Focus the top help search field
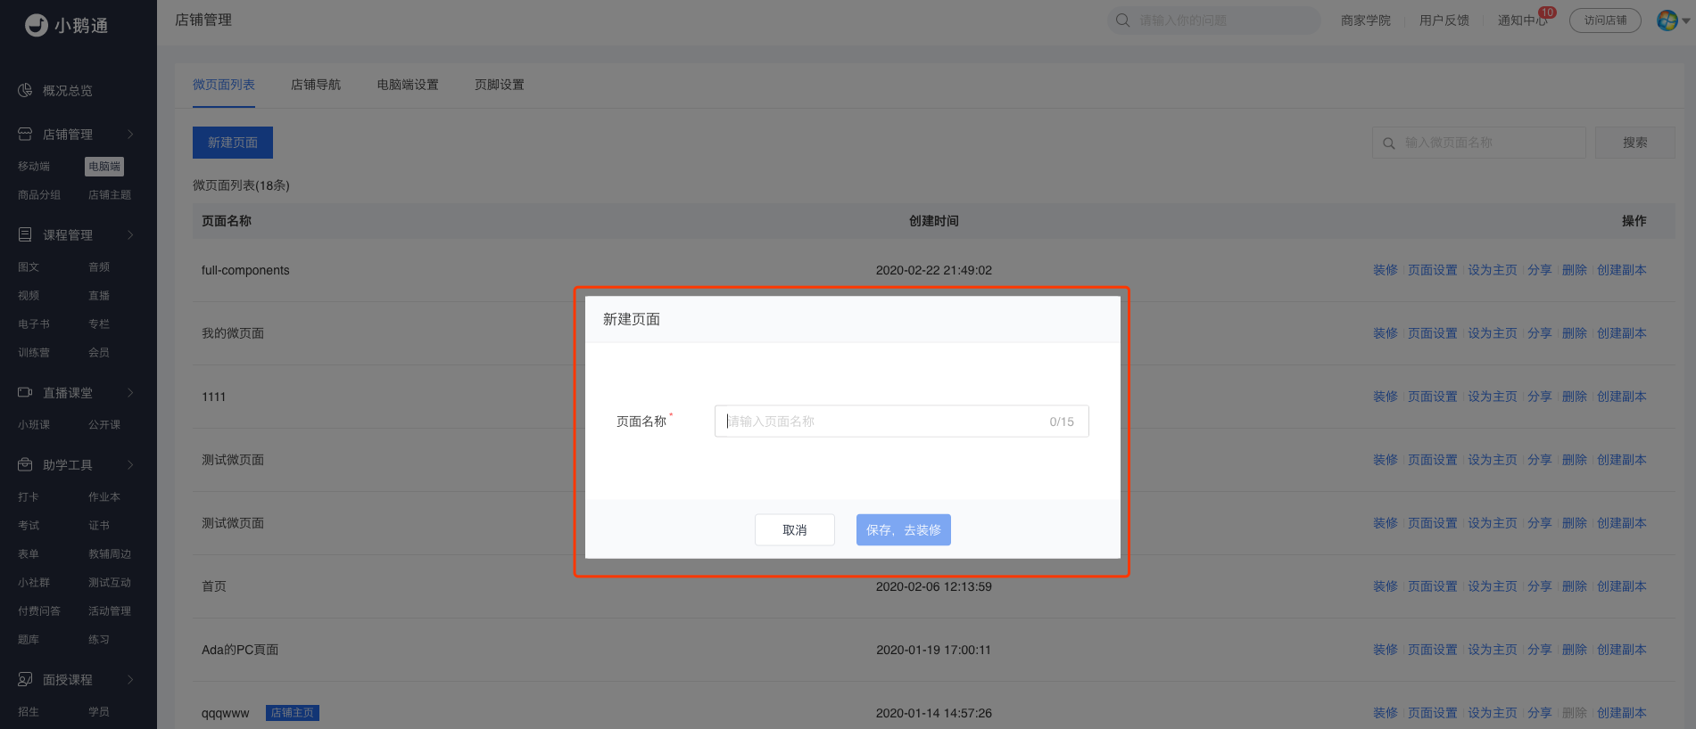Image resolution: width=1696 pixels, height=729 pixels. tap(1214, 20)
